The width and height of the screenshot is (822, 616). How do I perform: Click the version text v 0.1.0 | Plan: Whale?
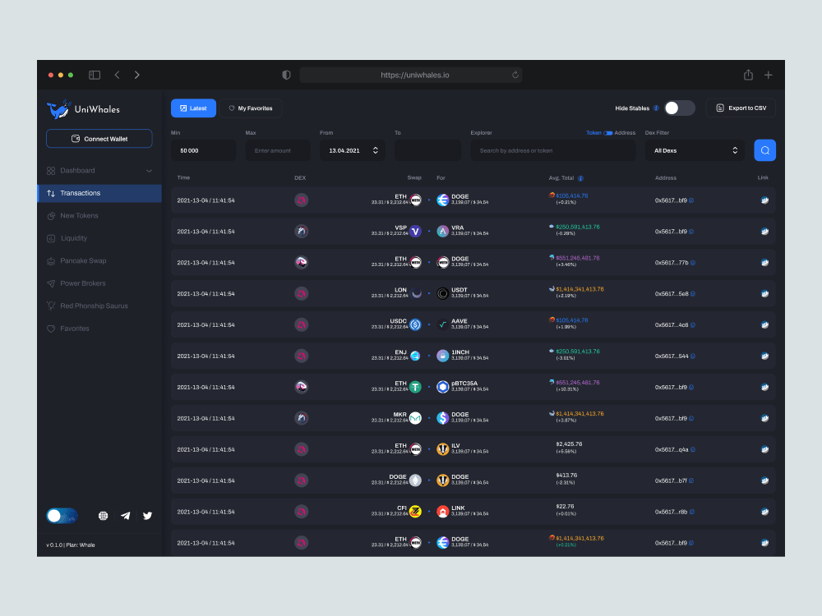pos(70,545)
